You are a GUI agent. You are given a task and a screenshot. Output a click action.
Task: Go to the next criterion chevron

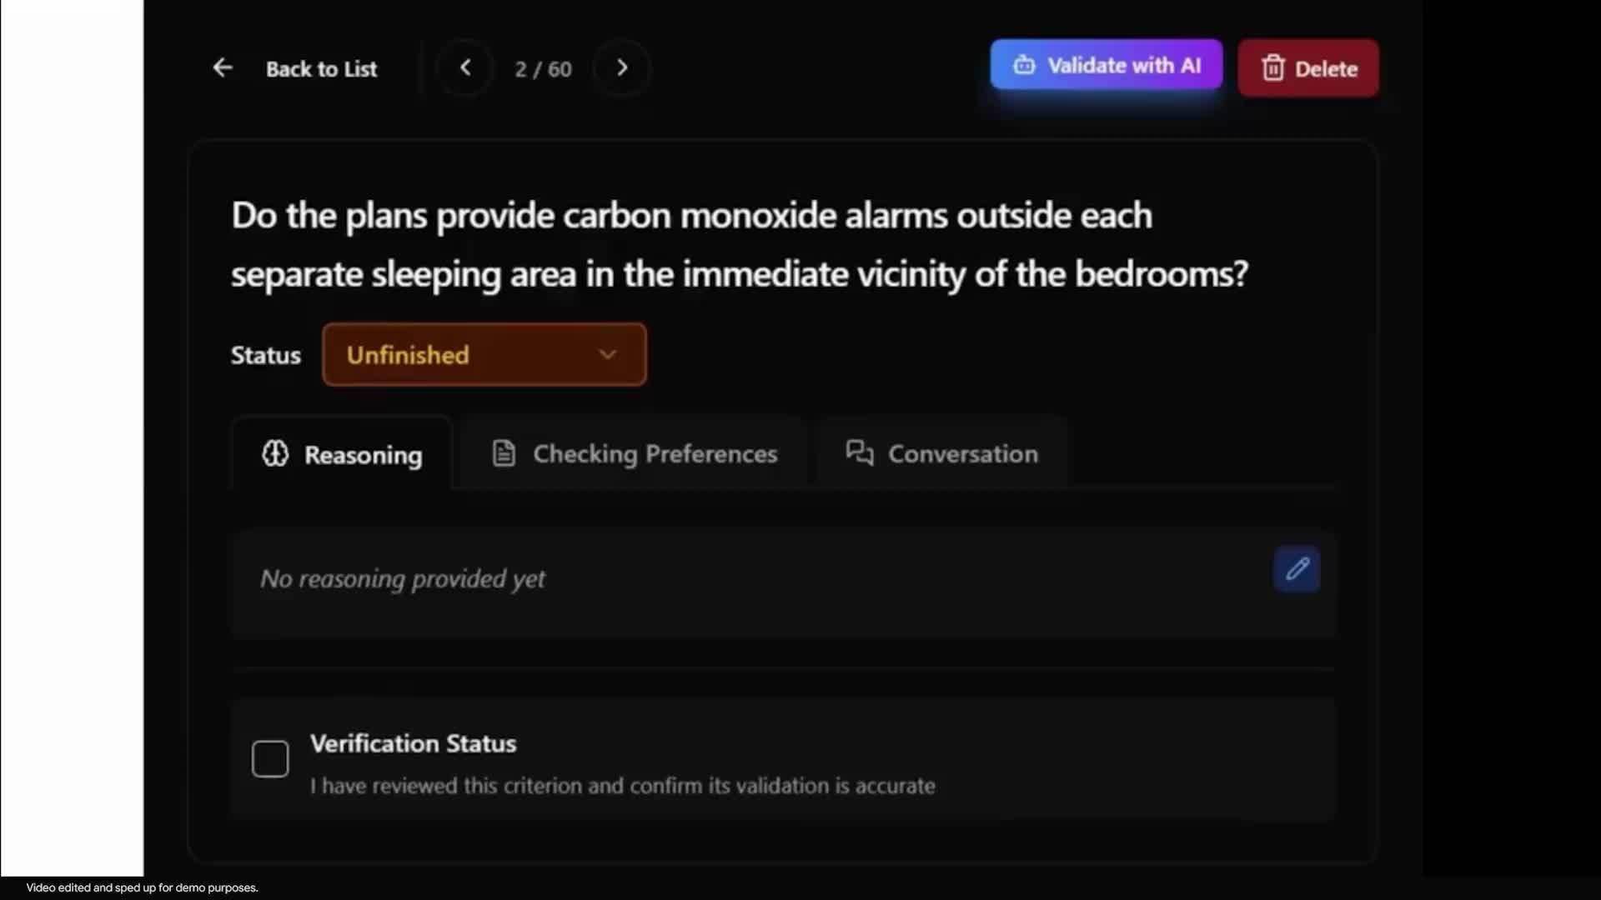click(622, 67)
